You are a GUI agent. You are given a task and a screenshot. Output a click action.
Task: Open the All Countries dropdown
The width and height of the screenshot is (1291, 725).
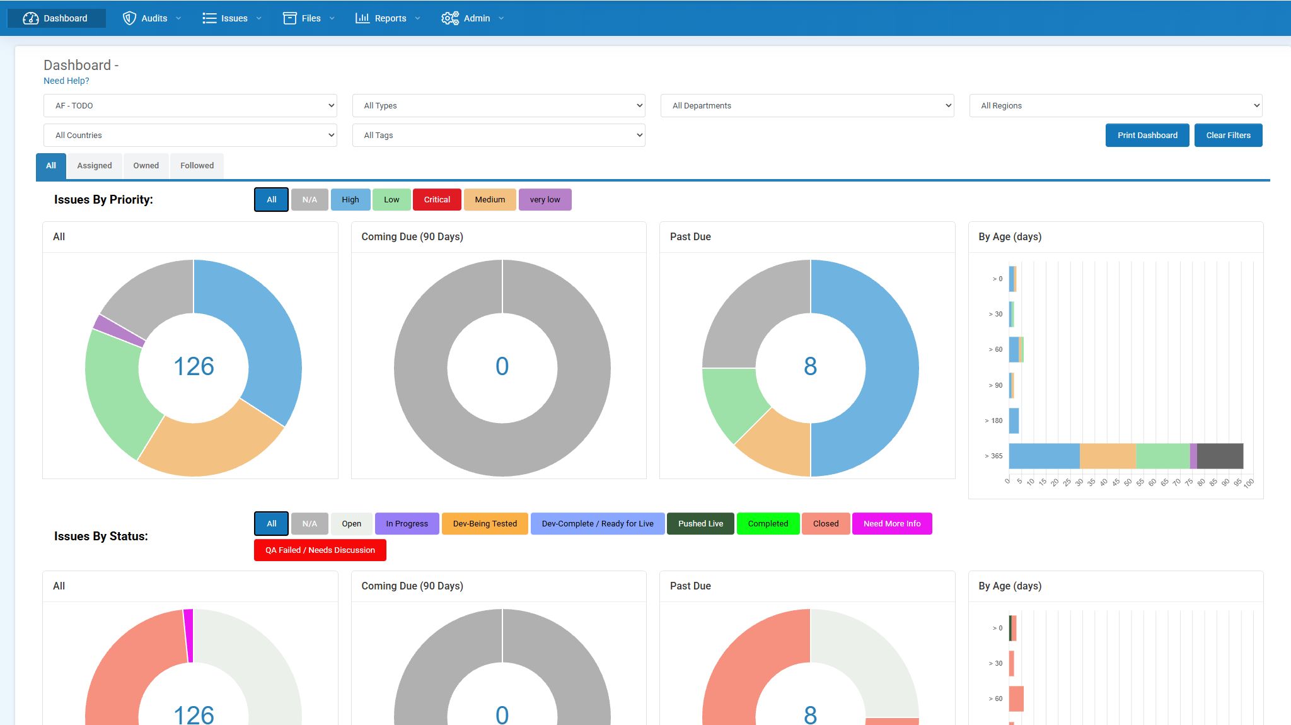pos(190,135)
